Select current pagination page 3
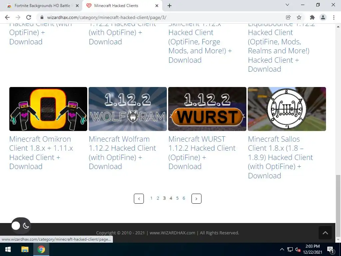Image resolution: width=341 pixels, height=256 pixels. (x=165, y=198)
